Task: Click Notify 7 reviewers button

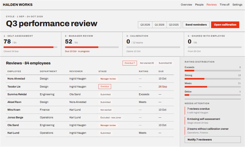Action: click(213, 139)
